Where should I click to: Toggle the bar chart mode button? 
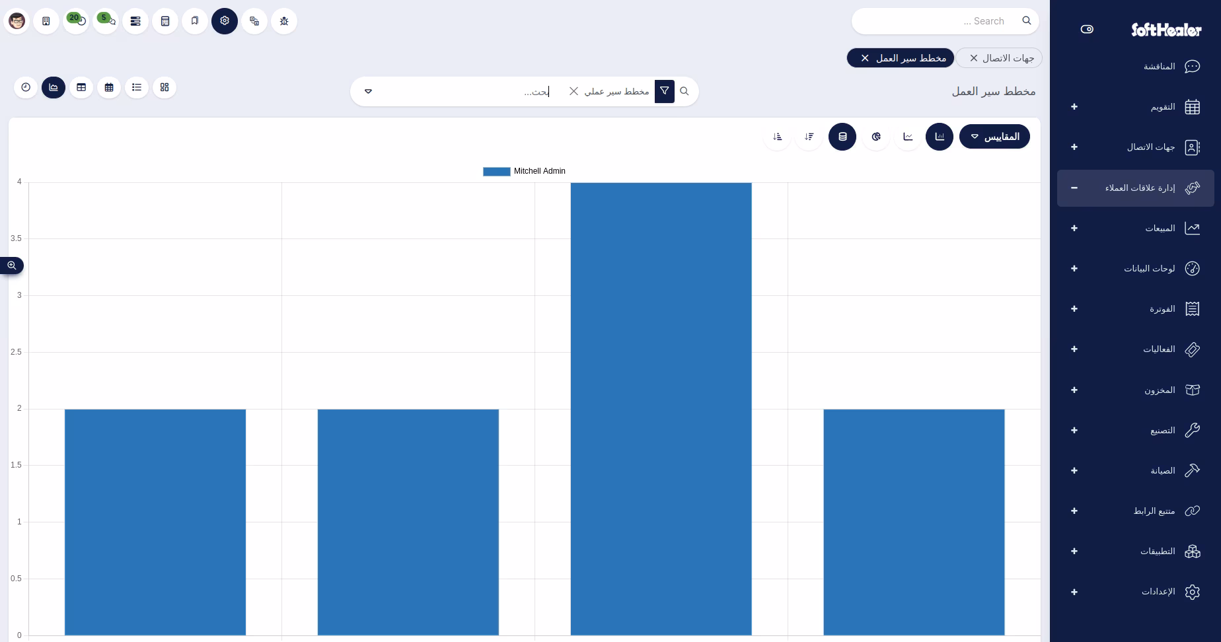click(x=940, y=137)
